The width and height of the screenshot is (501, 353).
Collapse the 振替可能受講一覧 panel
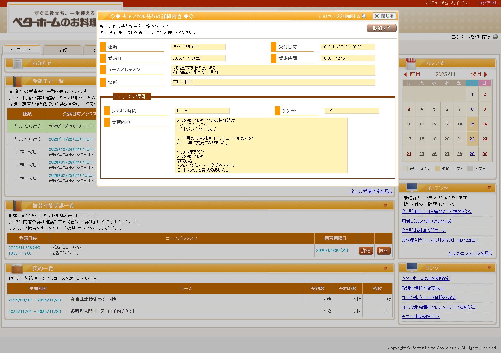click(x=385, y=206)
